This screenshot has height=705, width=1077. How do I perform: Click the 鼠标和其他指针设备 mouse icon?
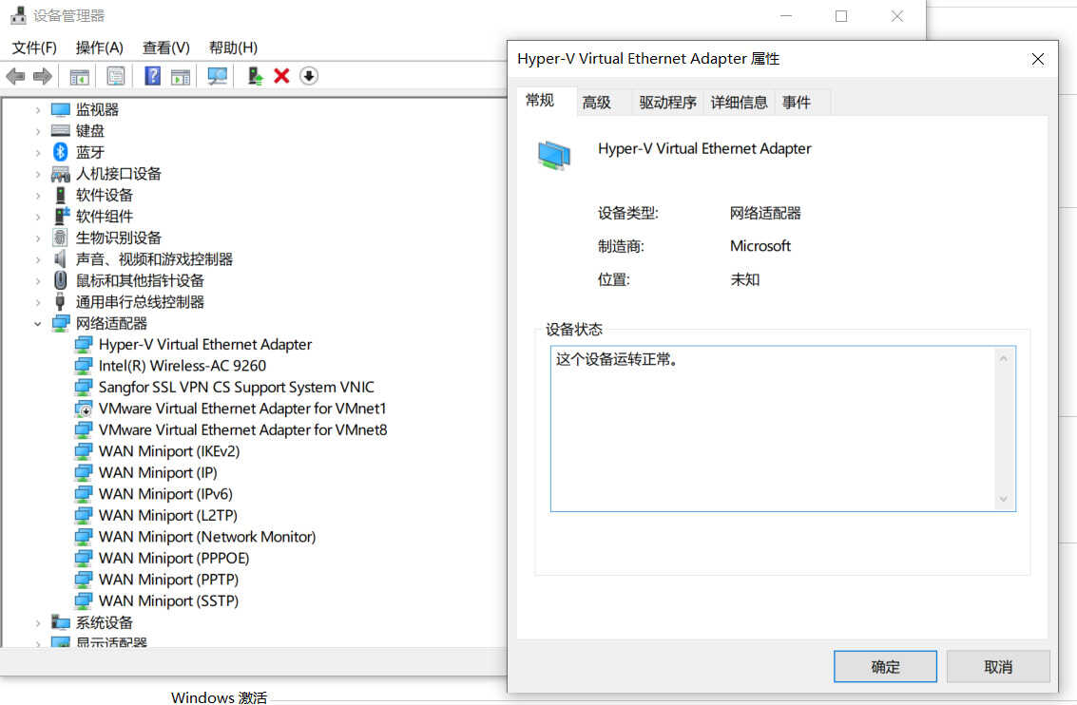tap(61, 280)
